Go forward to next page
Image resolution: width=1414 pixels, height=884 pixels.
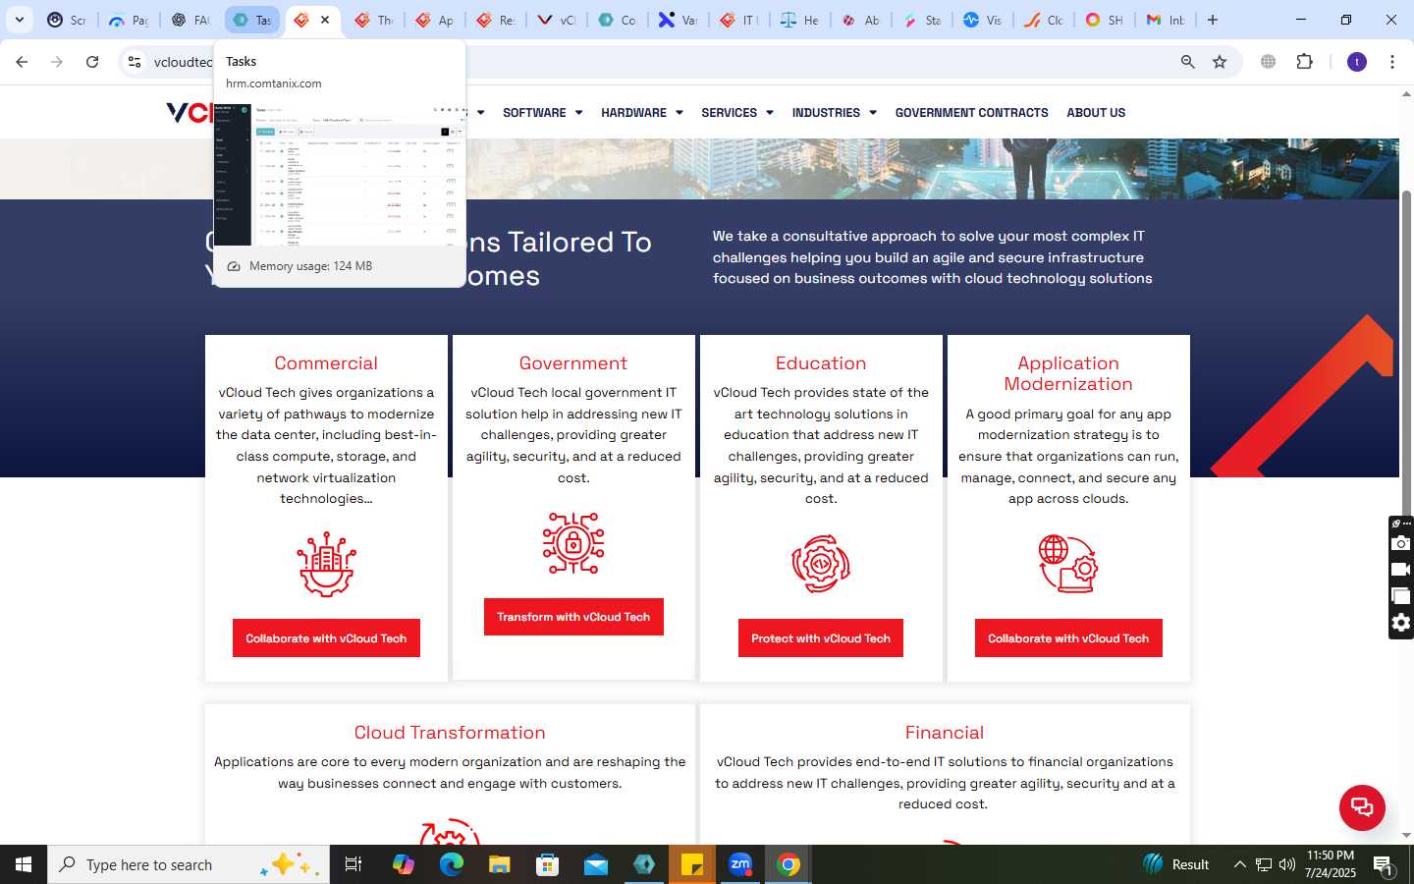[57, 62]
